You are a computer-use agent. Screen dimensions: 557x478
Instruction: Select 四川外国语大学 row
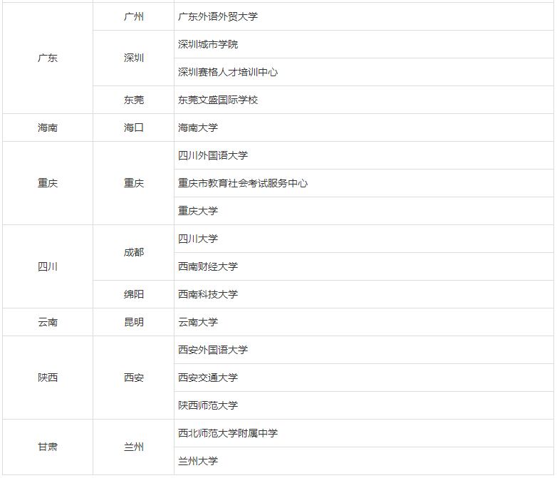coord(364,155)
